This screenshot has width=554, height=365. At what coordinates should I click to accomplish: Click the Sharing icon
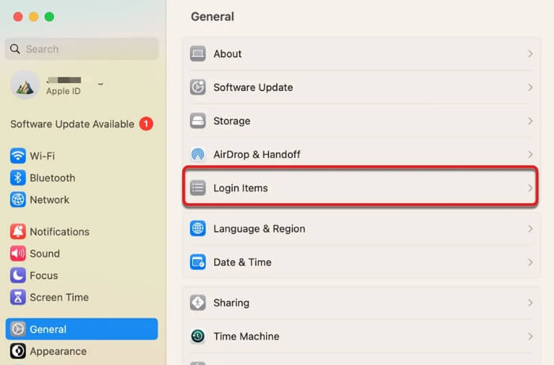tap(198, 303)
